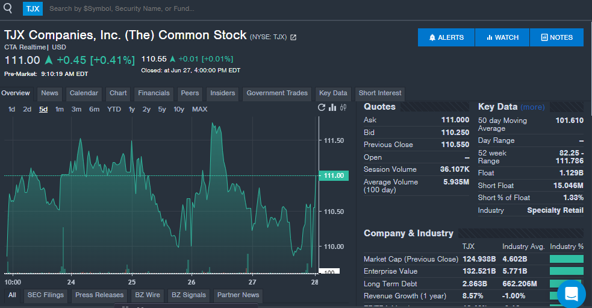Open the external link icon beside NYSE: TJX
Viewport: 592px width, 308px height.
[293, 37]
